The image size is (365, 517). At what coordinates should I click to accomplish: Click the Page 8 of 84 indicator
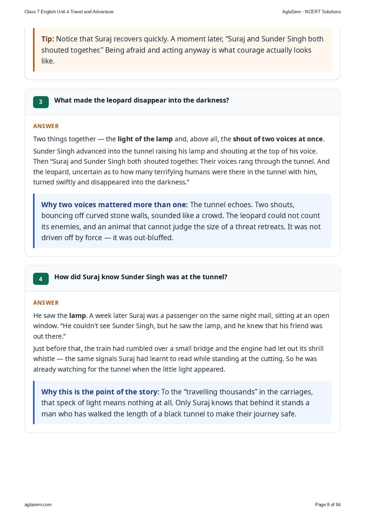328,504
